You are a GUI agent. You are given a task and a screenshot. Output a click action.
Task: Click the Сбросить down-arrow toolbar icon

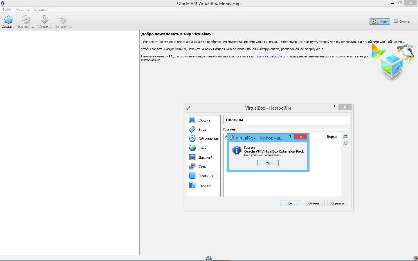point(44,20)
